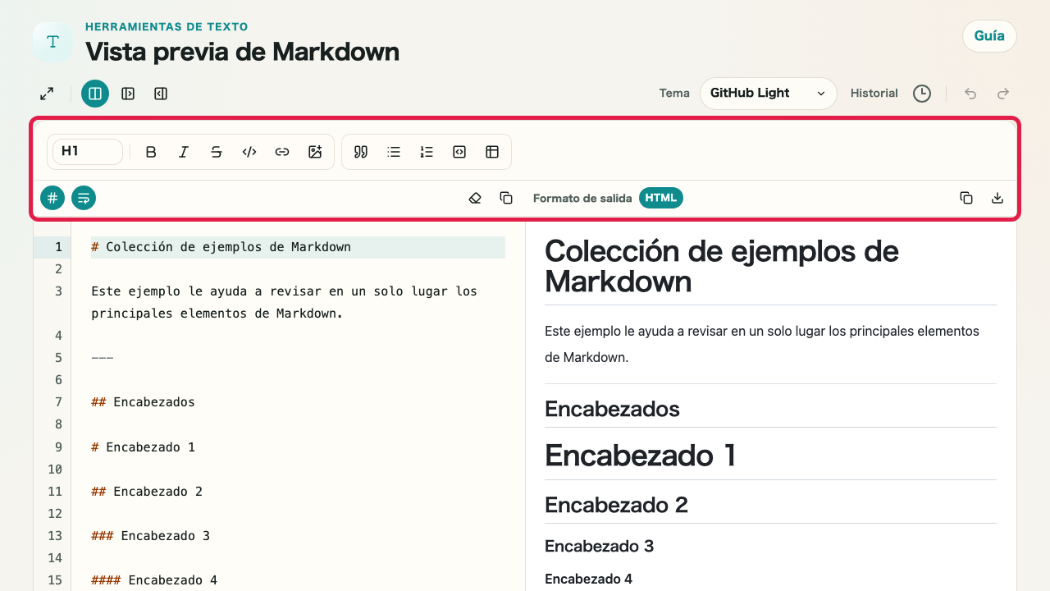This screenshot has width=1050, height=591.
Task: Copy the output using the right copy icon
Action: (x=966, y=198)
